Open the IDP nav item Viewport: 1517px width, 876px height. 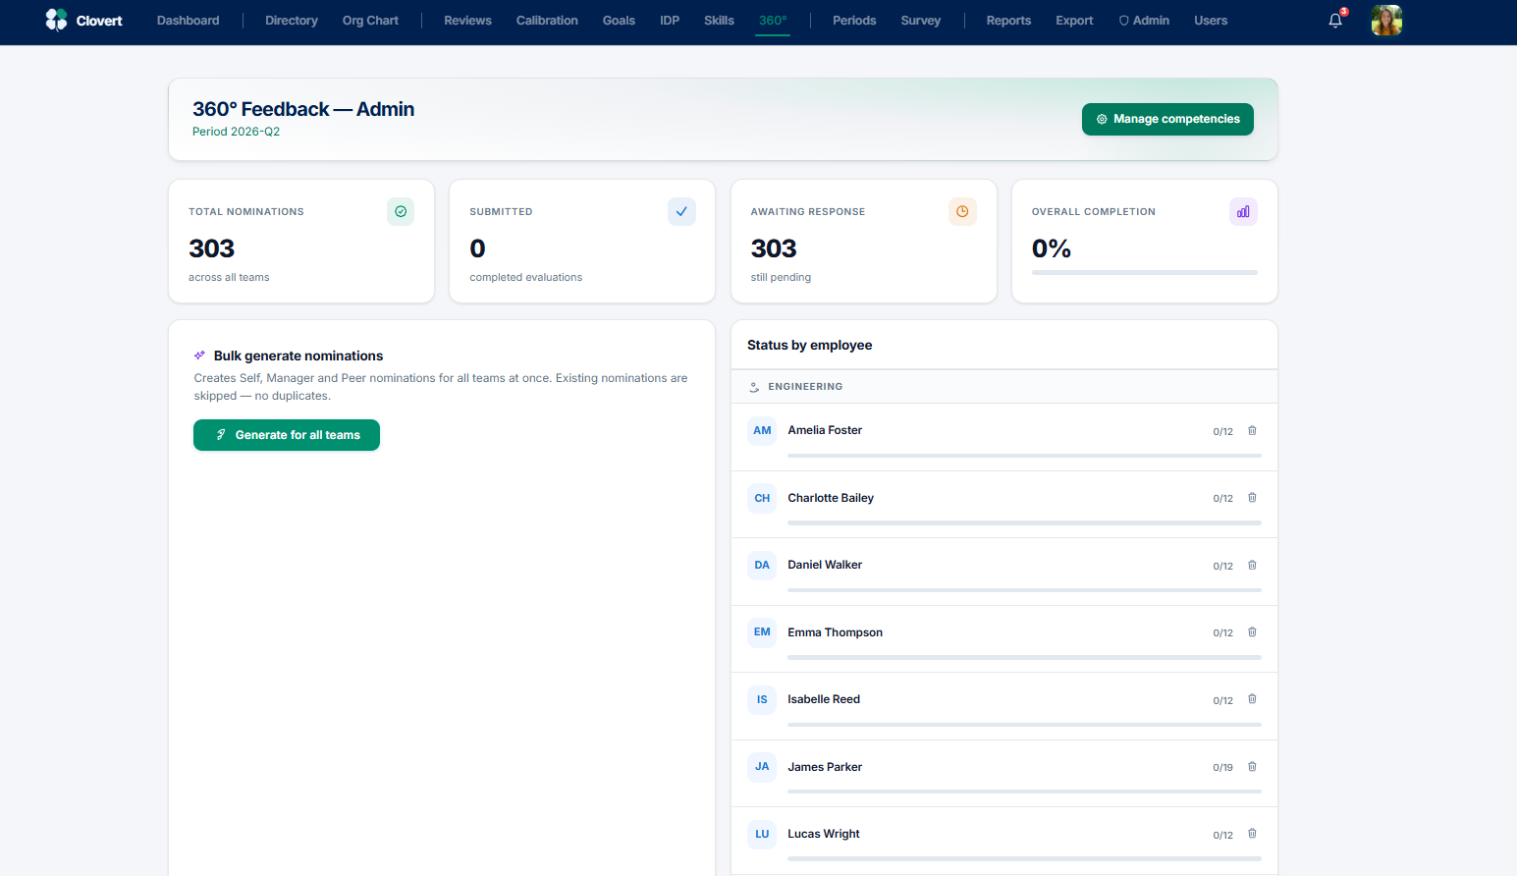[x=670, y=21]
